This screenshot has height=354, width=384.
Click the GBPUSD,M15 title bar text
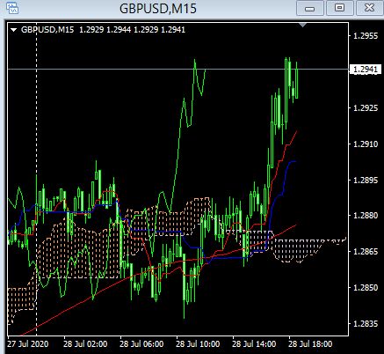pyautogui.click(x=158, y=8)
